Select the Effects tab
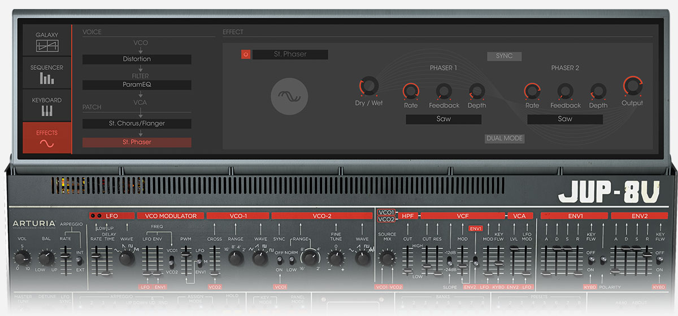This screenshot has height=316, width=678. tap(47, 138)
